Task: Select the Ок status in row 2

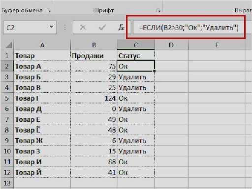Action: (136, 66)
